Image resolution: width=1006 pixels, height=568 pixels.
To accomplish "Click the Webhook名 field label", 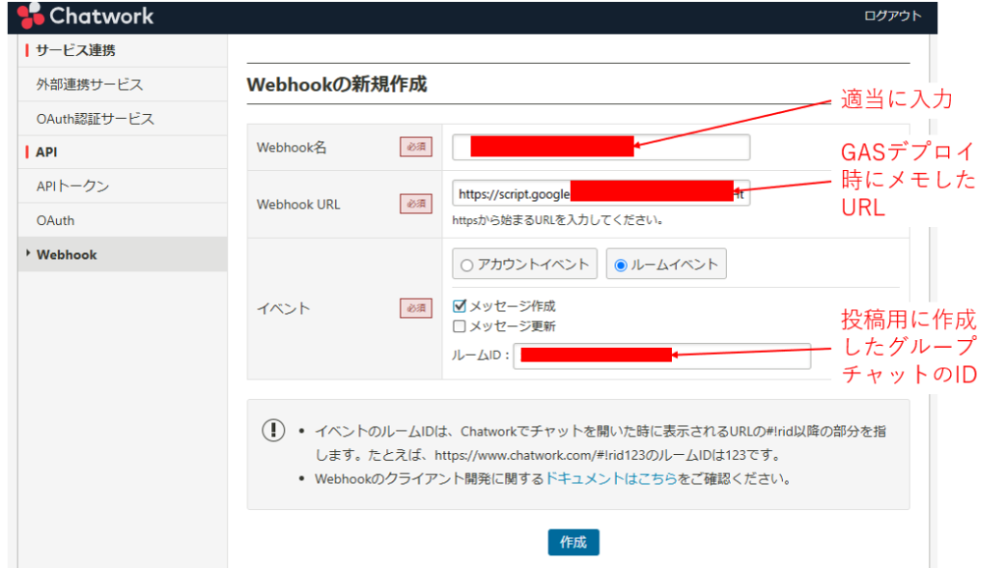I will tap(291, 147).
